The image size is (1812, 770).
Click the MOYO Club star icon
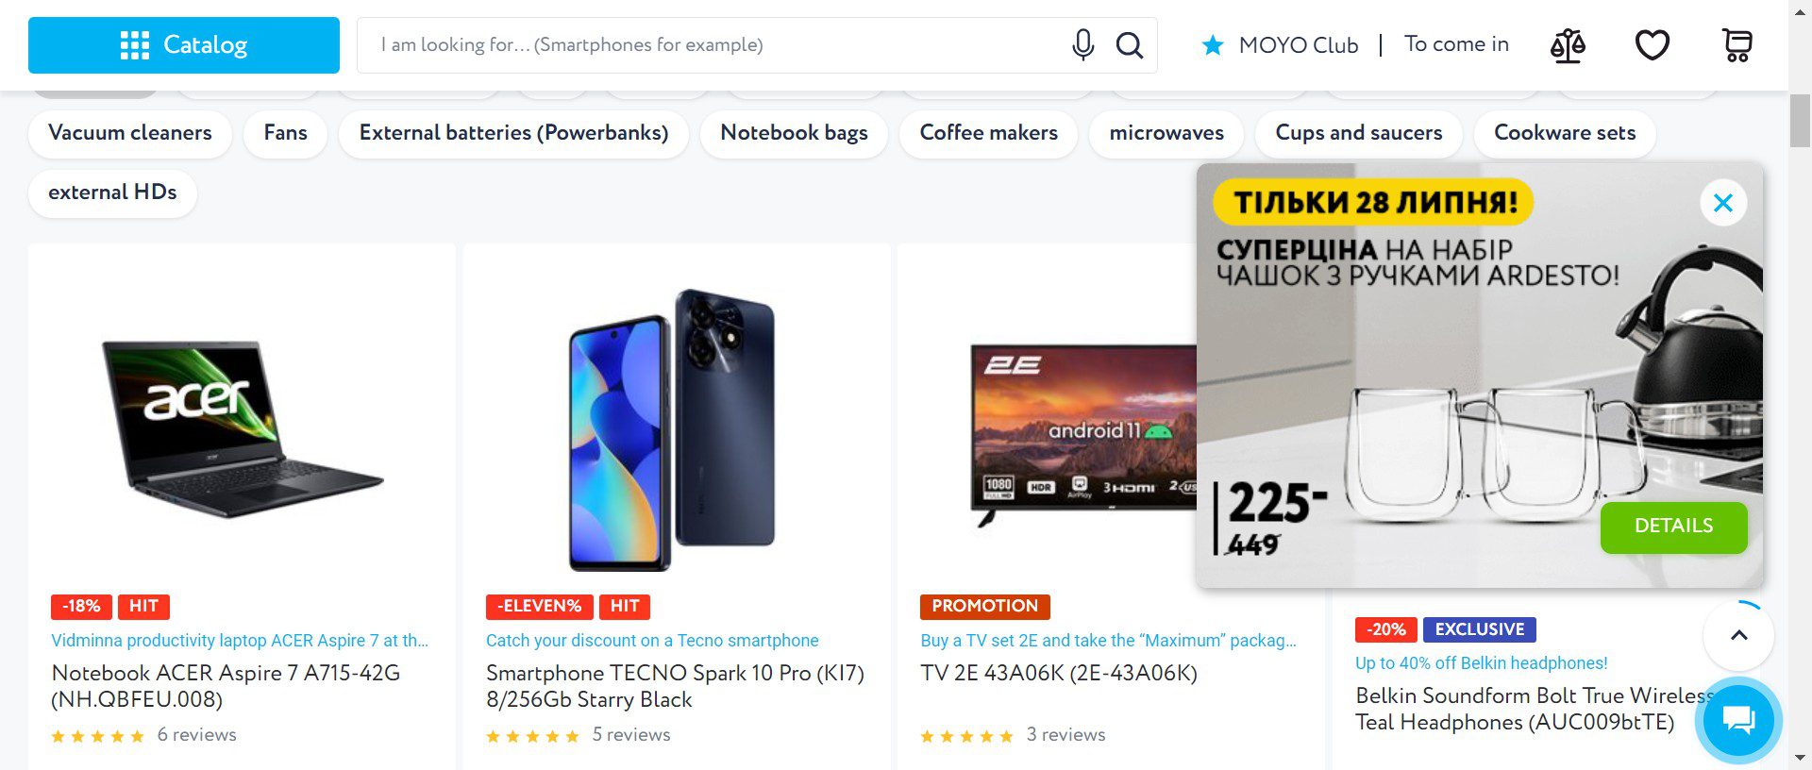click(1213, 44)
